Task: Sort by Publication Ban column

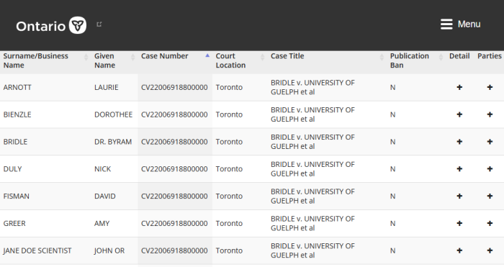Action: (x=417, y=60)
